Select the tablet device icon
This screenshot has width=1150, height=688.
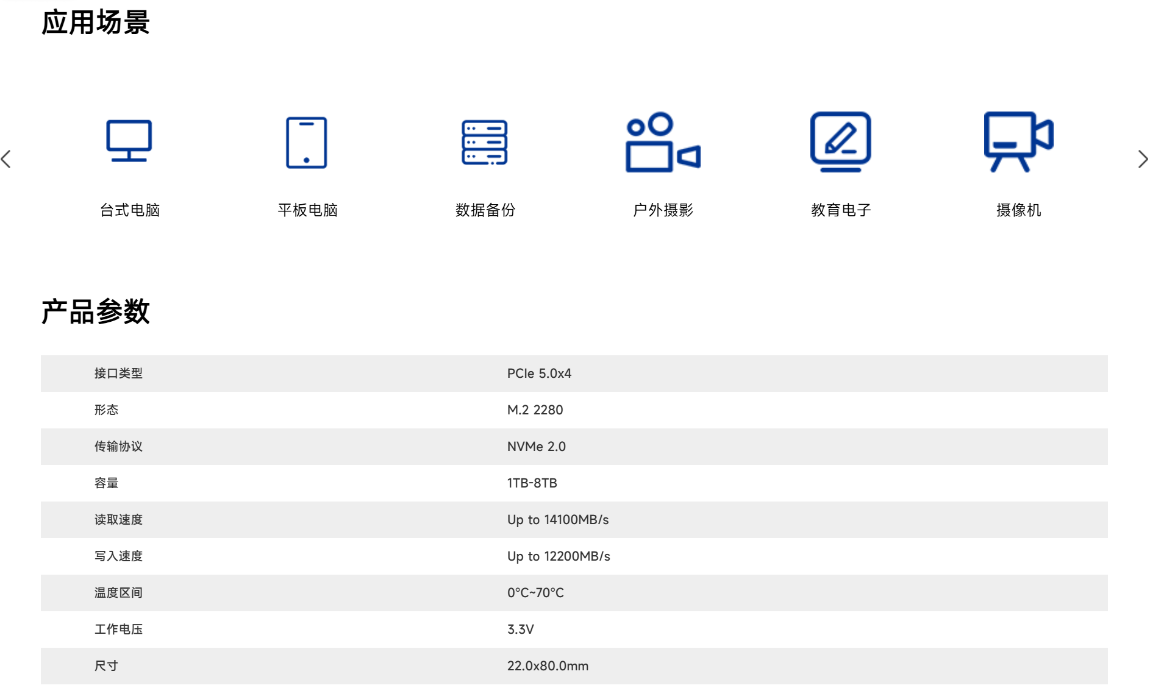[307, 143]
